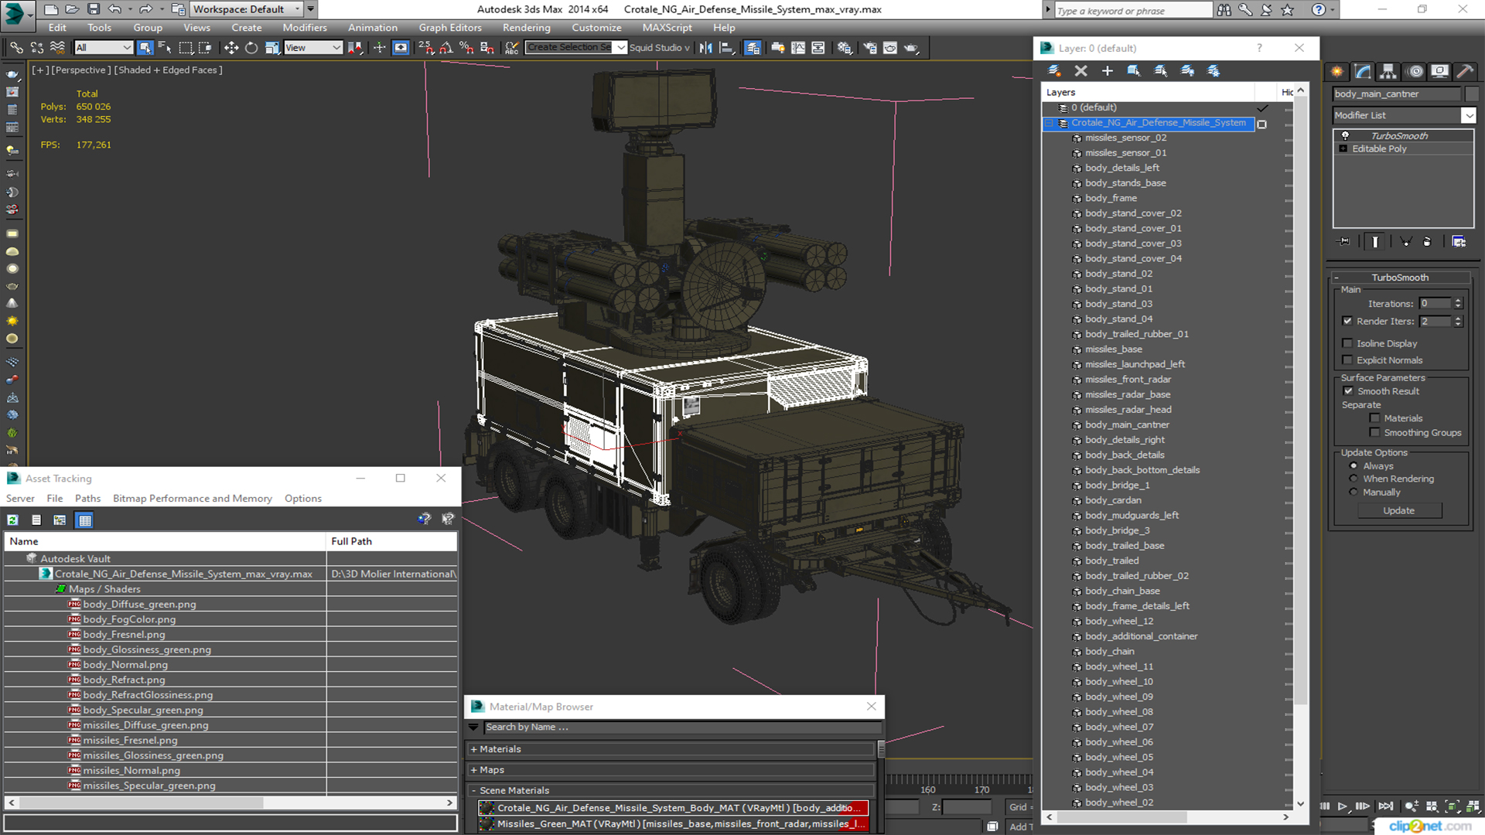Viewport: 1485px width, 835px height.
Task: Open the Hierarchy command panel tab
Action: tap(1388, 72)
